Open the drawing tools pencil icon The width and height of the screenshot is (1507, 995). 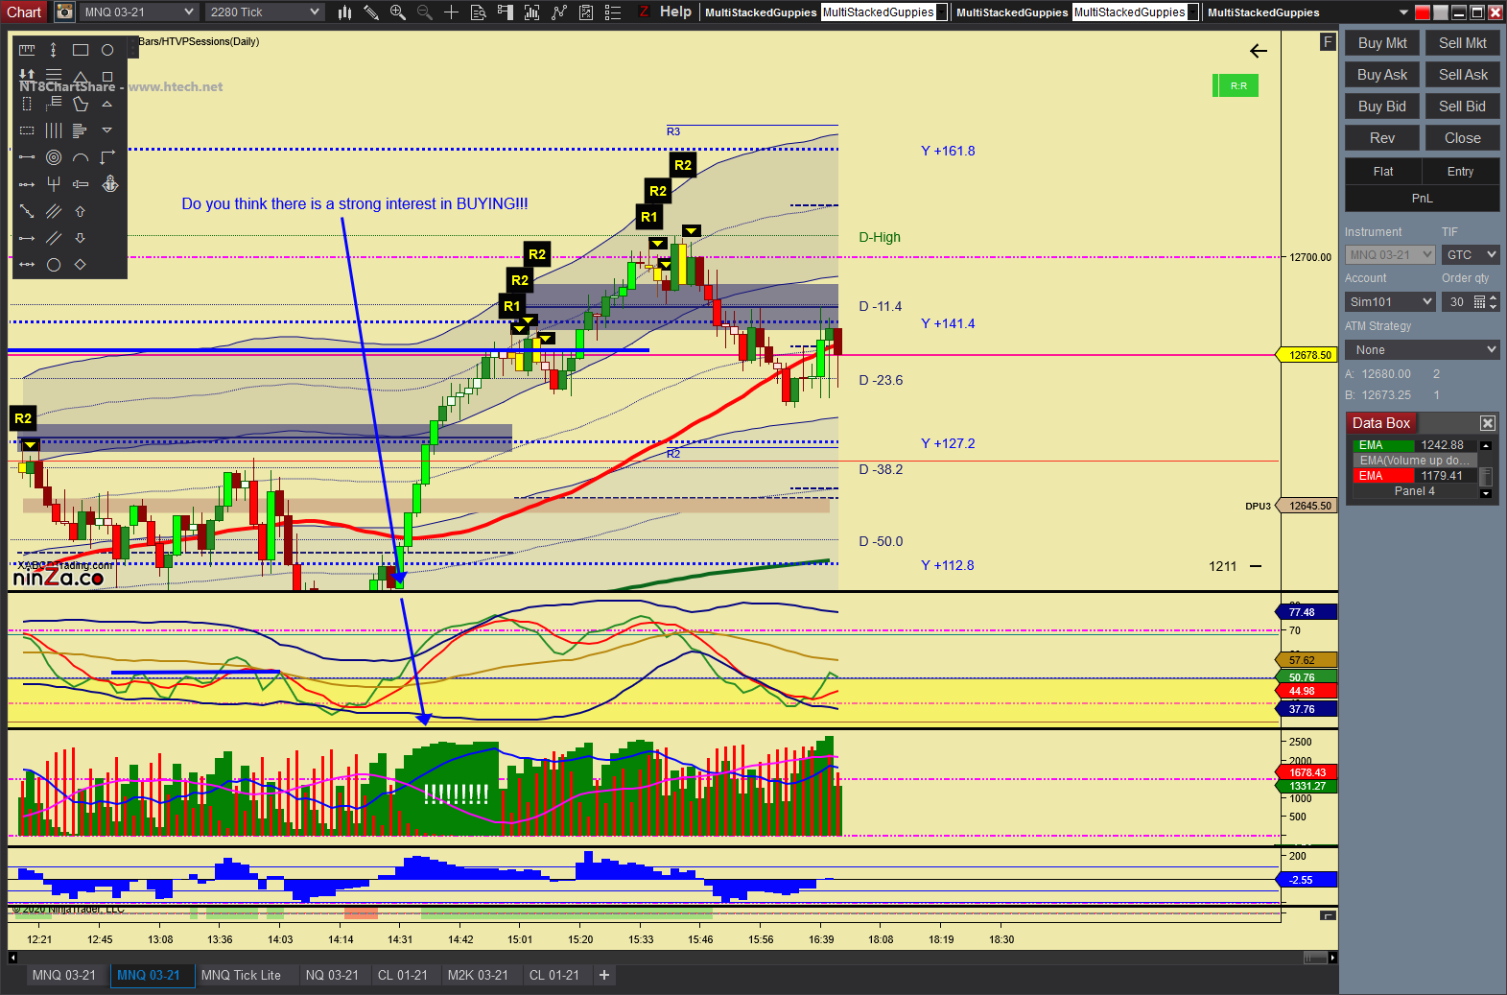371,12
